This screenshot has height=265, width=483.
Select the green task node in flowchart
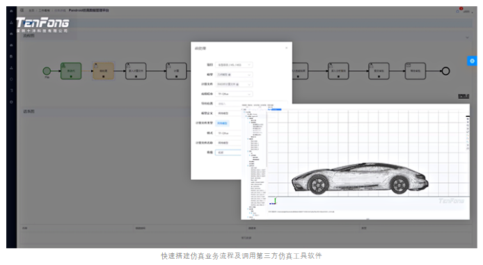click(71, 71)
